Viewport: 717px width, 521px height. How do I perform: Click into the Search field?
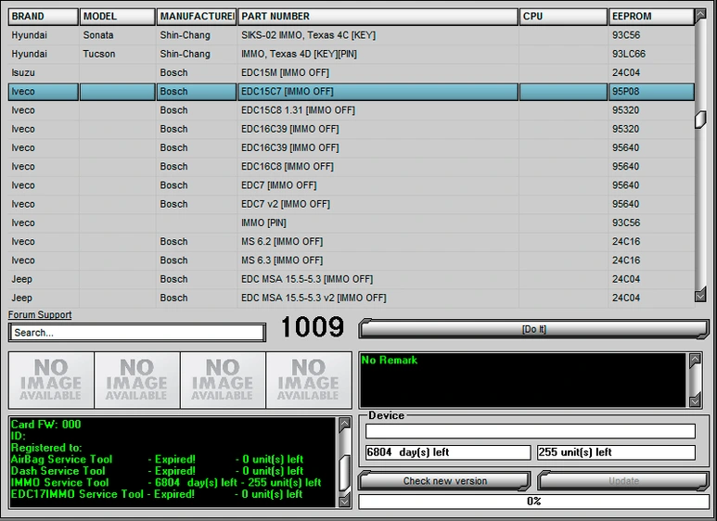coord(137,333)
